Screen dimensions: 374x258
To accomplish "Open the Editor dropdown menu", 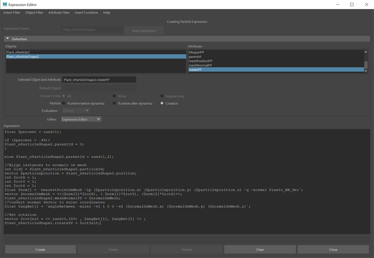I will point(81,119).
